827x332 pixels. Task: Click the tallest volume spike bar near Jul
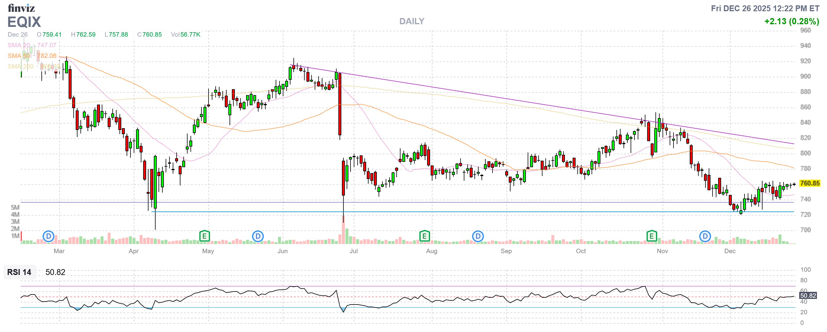(343, 230)
